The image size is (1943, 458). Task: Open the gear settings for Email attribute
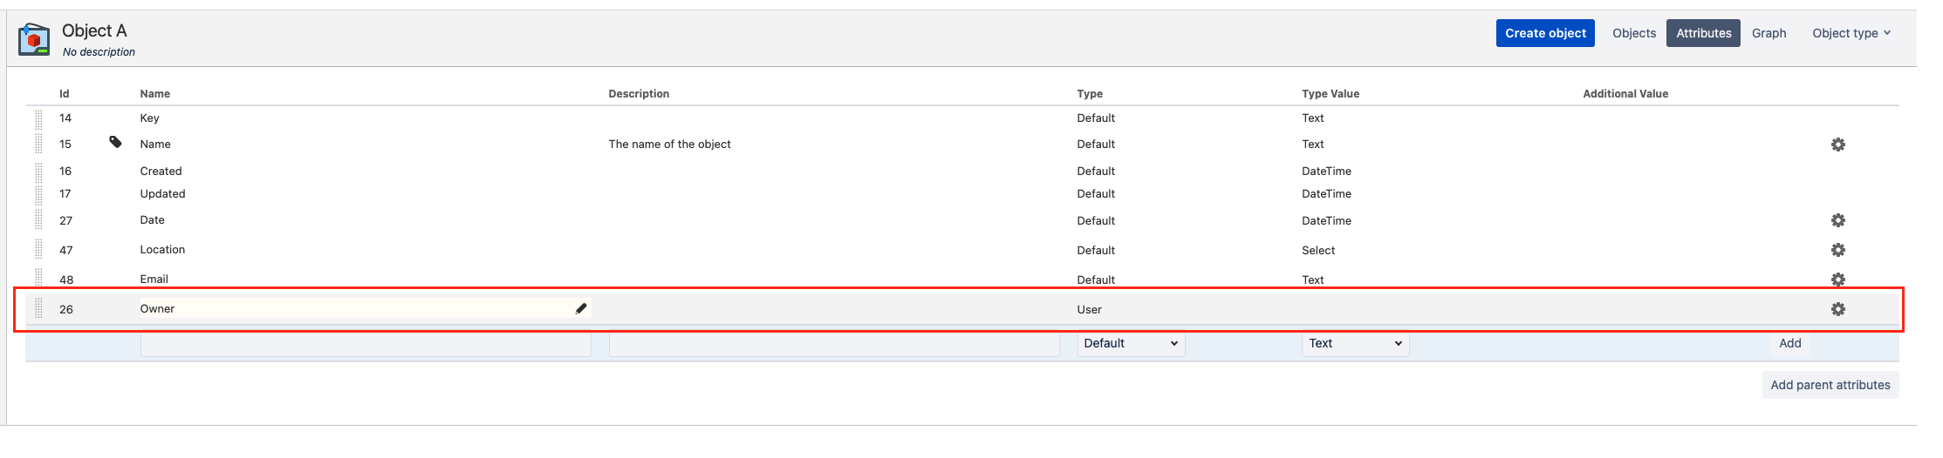[x=1837, y=280]
